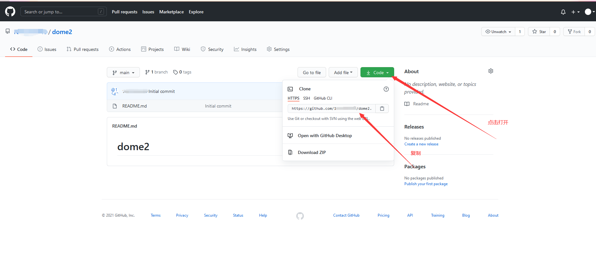The width and height of the screenshot is (596, 265).
Task: Open the latest Initial commit in header row
Action: click(161, 91)
